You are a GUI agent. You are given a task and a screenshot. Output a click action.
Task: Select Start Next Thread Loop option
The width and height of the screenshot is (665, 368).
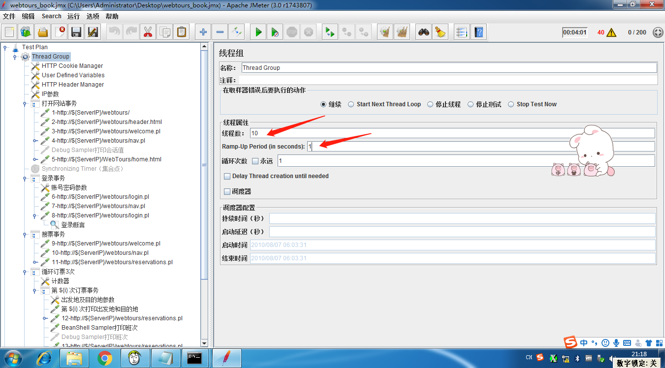tap(351, 104)
